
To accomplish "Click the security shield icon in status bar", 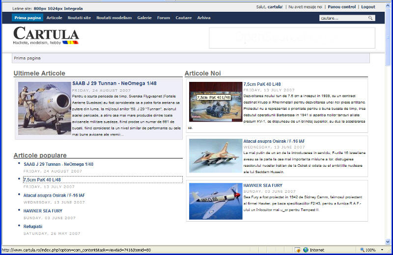I will (298, 250).
